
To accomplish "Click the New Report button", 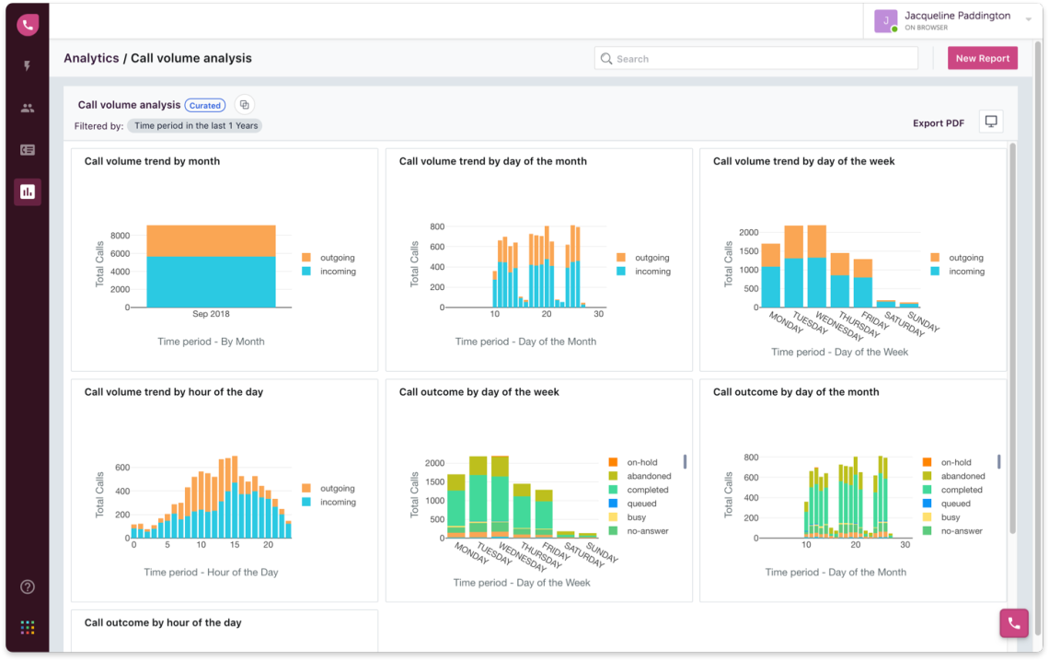I will coord(982,57).
